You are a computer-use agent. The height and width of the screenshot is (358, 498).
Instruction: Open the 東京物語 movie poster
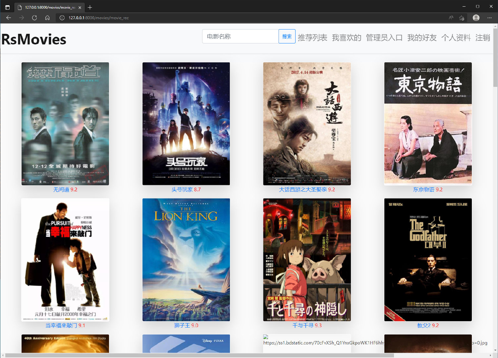pyautogui.click(x=428, y=124)
